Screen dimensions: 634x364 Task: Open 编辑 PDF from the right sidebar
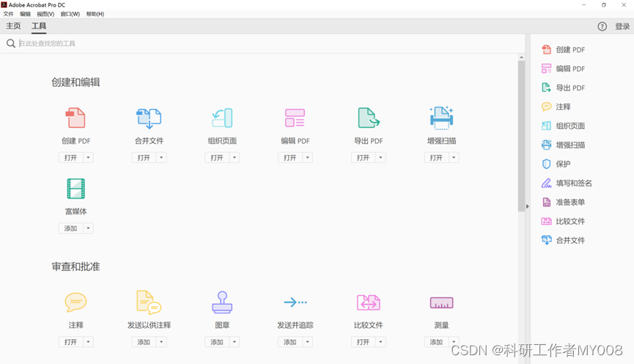click(x=563, y=69)
